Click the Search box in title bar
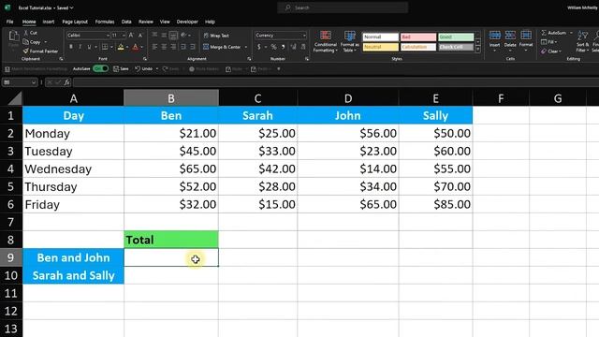This screenshot has height=337, width=599. point(343,7)
